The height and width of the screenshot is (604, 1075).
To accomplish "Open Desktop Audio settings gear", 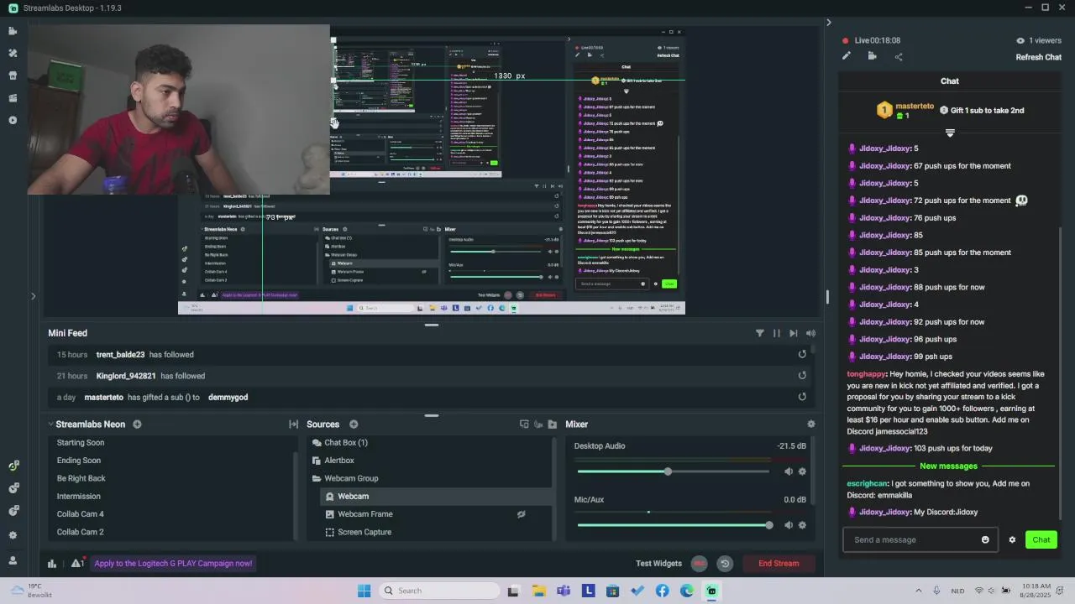I will tap(802, 471).
